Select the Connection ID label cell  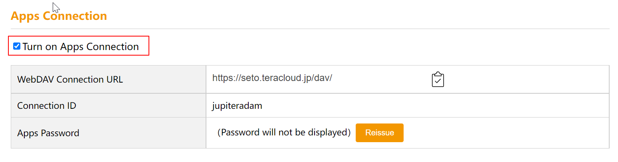pos(109,106)
